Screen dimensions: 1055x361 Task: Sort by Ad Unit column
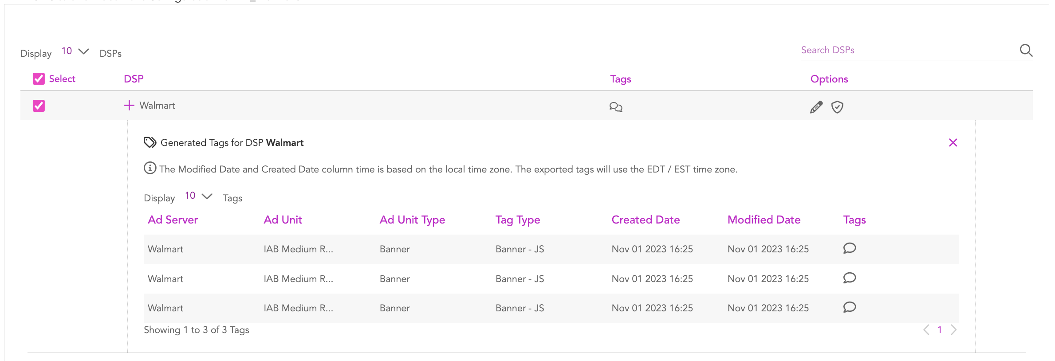point(283,220)
